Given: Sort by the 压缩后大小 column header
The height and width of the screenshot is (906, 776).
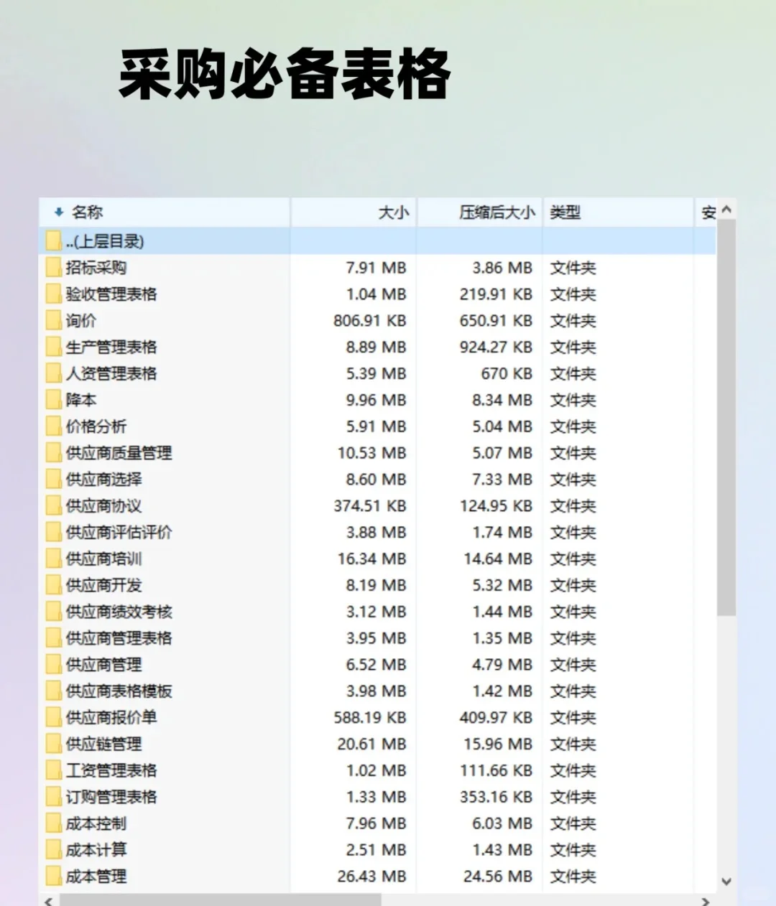Looking at the screenshot, I should [x=497, y=213].
